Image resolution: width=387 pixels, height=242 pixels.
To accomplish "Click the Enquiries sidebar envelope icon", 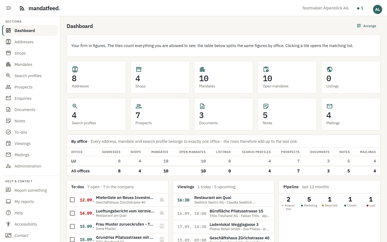I will pos(8,98).
